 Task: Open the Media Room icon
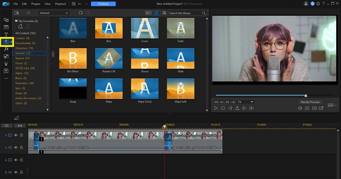coord(6,20)
